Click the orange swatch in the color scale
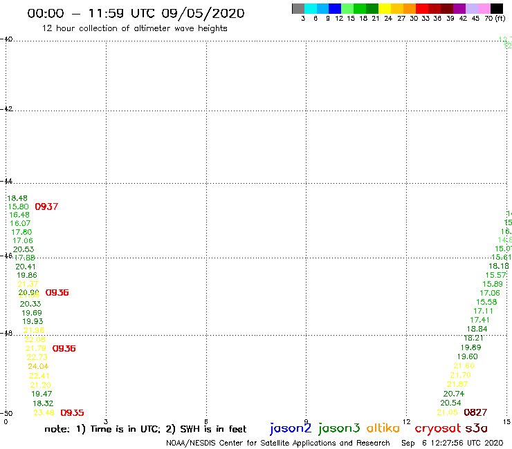Image resolution: width=512 pixels, height=449 pixels. [x=410, y=8]
